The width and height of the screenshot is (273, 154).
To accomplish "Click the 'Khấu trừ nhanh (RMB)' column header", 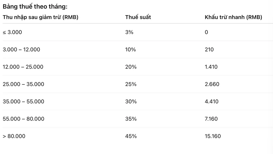I will (233, 17).
